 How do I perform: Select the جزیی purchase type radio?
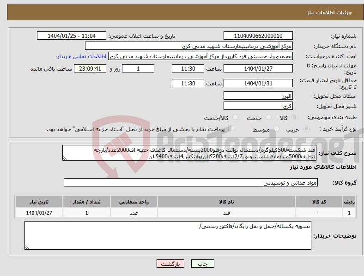(306, 128)
